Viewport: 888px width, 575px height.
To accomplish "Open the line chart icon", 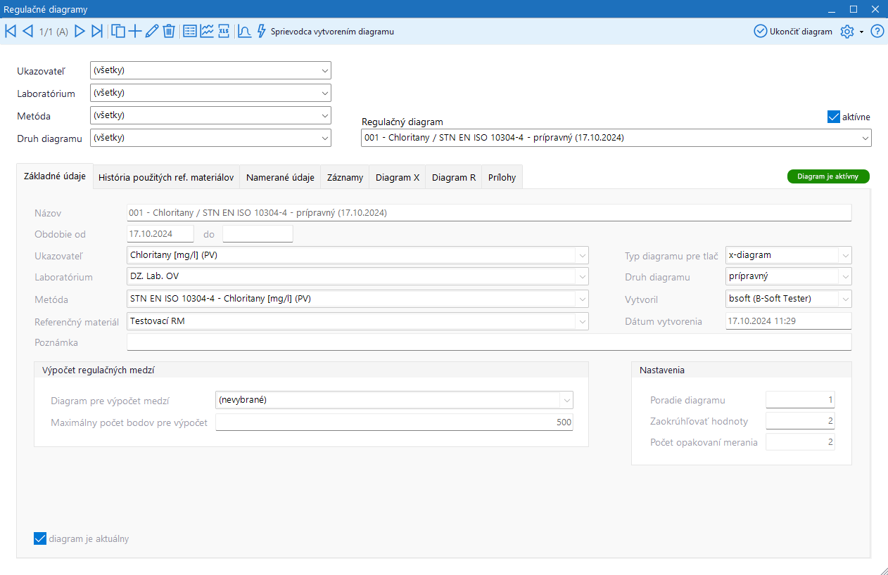I will (x=207, y=31).
